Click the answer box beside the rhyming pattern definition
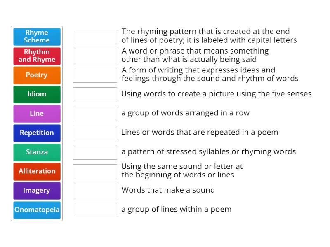Viewport: 330px width, 247px height. tap(94, 36)
